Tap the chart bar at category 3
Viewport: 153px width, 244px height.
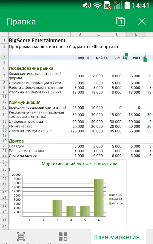click(x=57, y=208)
